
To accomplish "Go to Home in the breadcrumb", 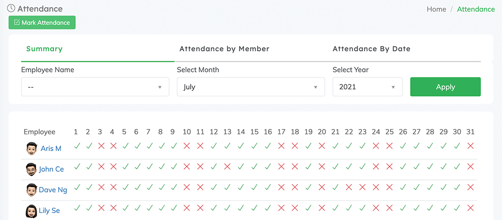I will (x=436, y=9).
